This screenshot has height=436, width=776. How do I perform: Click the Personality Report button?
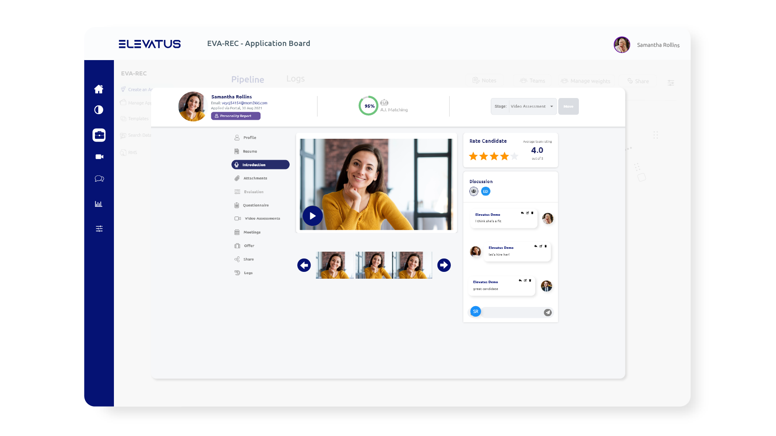(236, 116)
